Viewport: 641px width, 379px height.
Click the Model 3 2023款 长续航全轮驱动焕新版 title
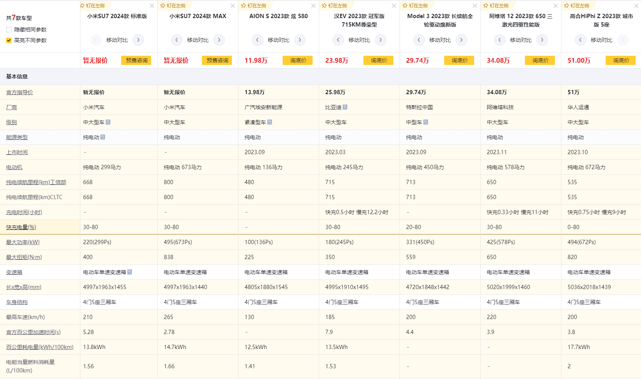[440, 20]
